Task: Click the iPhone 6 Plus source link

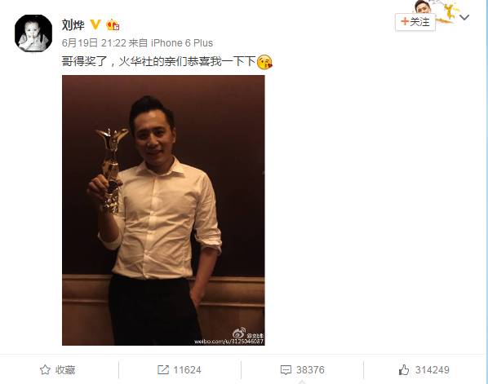Action: coord(182,43)
